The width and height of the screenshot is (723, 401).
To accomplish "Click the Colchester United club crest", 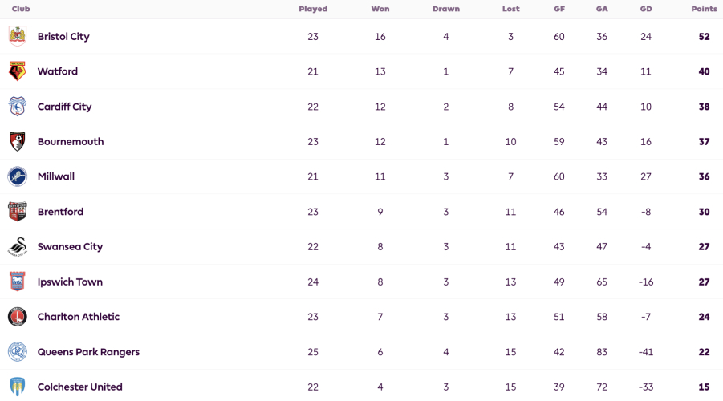I will point(18,387).
